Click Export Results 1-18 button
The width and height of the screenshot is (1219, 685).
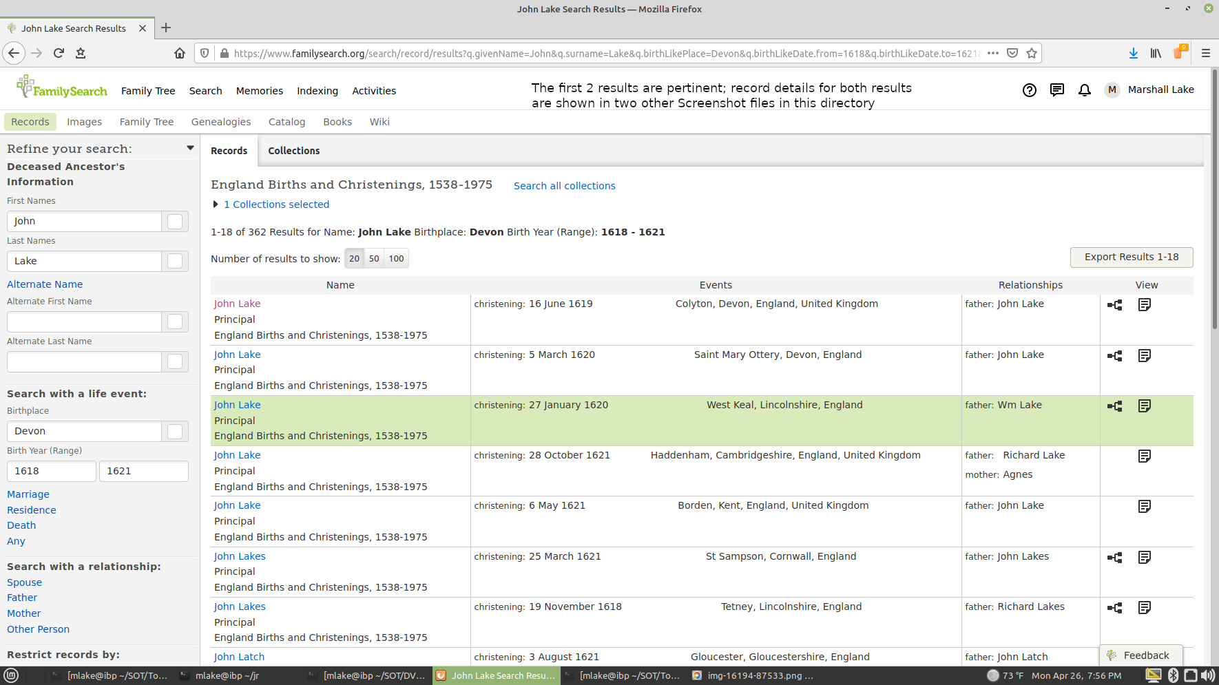click(1131, 257)
